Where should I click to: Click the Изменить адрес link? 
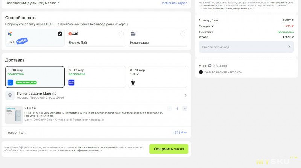[x=174, y=3]
